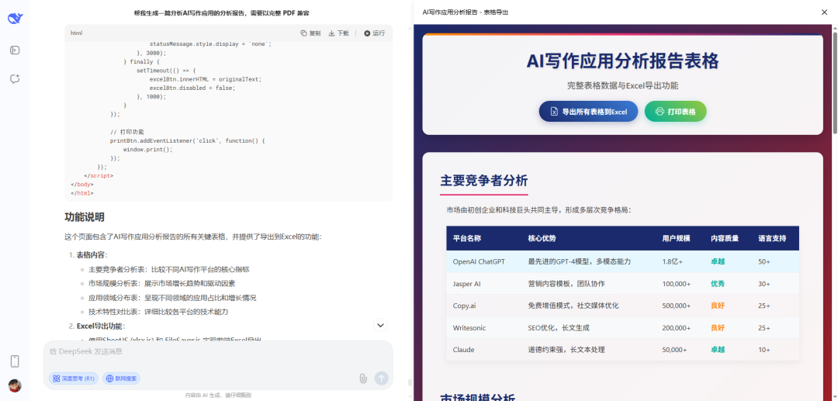Select the 平台名称 table header
Viewport: 838px width, 401px height.
click(467, 239)
